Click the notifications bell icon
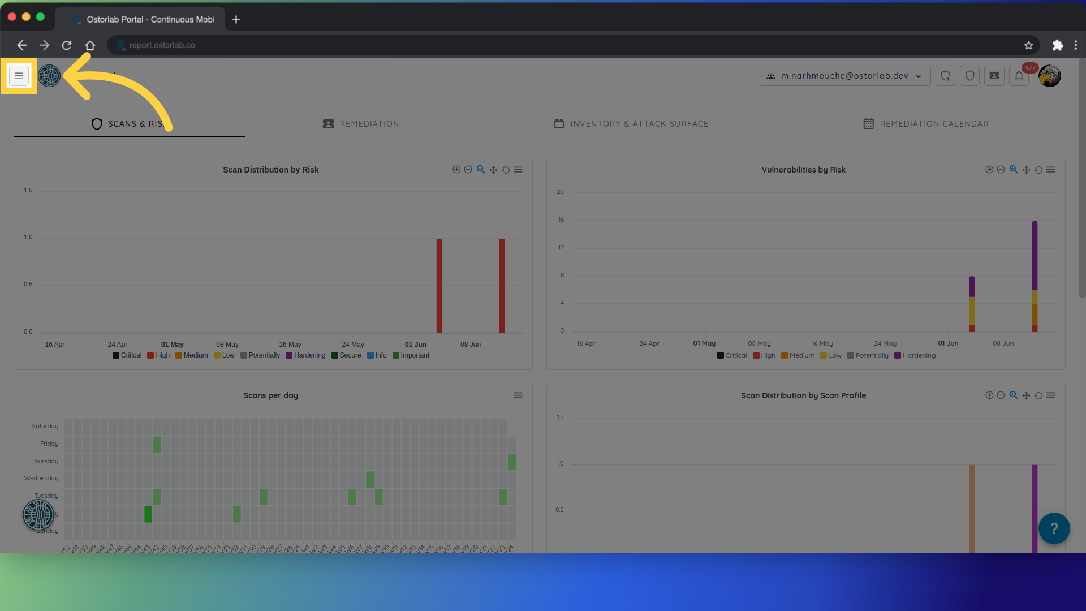 pos(1019,76)
